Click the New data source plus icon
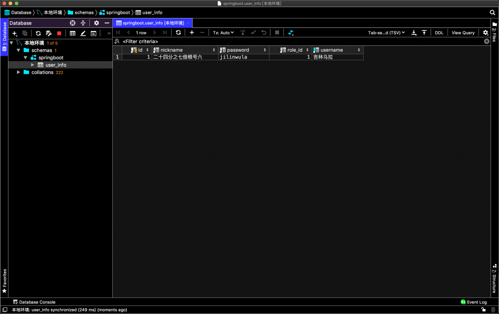 point(14,33)
